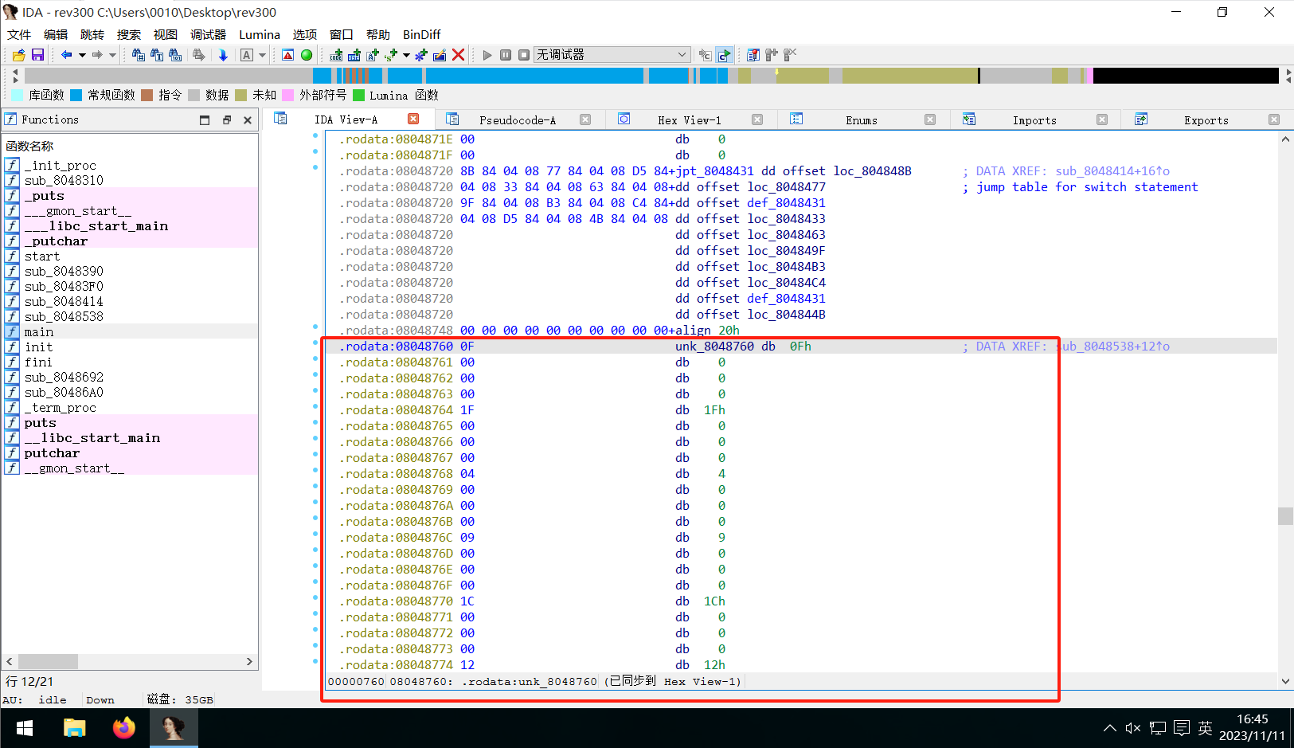Expand the dropdown beside the 'A' search icon

(262, 55)
